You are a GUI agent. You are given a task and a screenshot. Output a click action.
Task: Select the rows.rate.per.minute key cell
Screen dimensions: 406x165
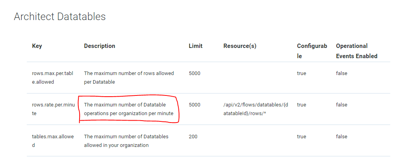pos(53,109)
